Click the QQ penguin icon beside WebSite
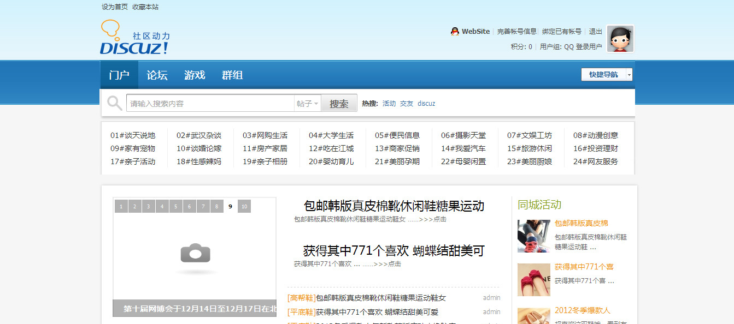 (455, 32)
